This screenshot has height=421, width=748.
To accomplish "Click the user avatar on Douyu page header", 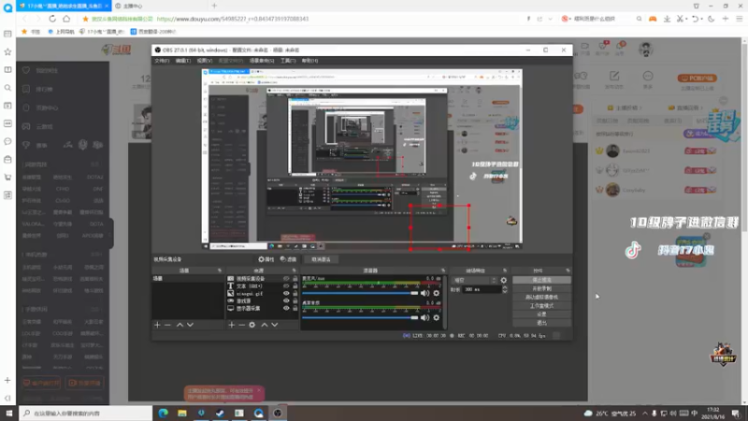I will (x=646, y=49).
